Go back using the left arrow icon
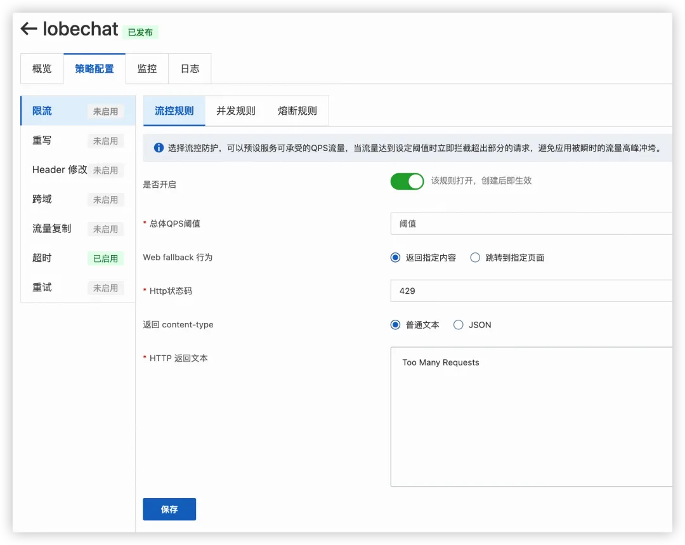The image size is (685, 545). pyautogui.click(x=29, y=29)
